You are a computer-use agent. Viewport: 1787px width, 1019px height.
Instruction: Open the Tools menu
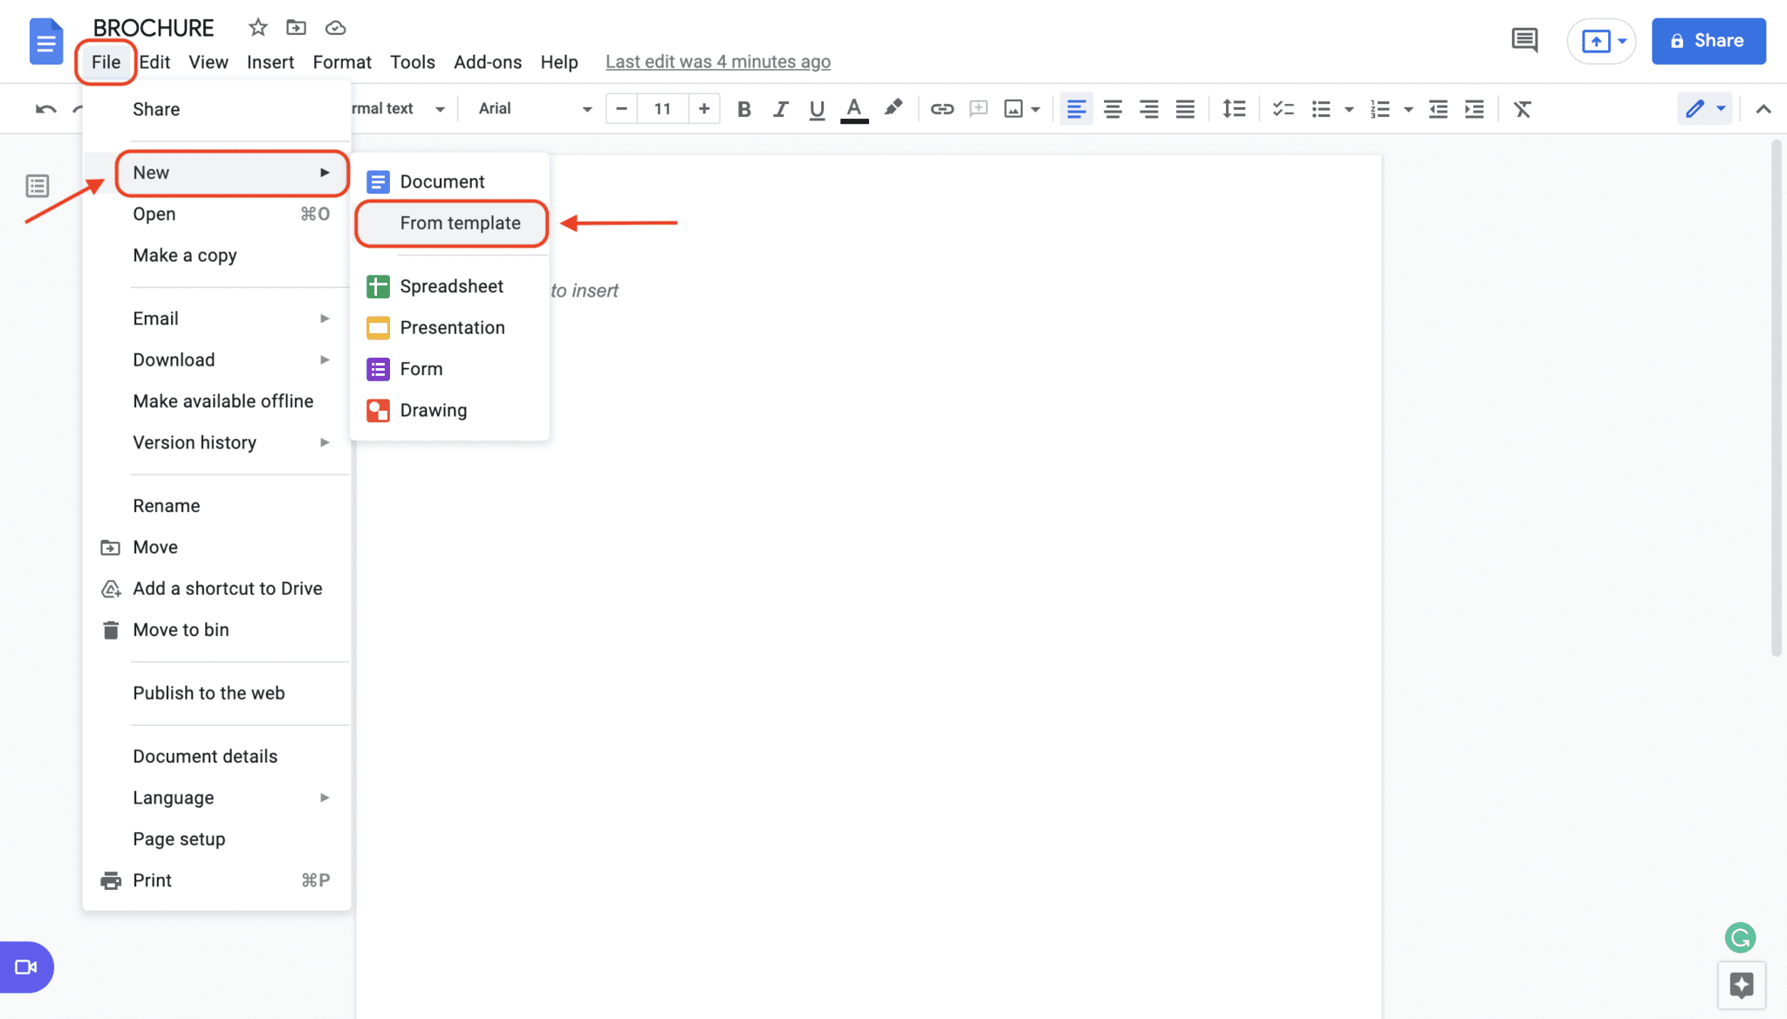click(x=412, y=61)
